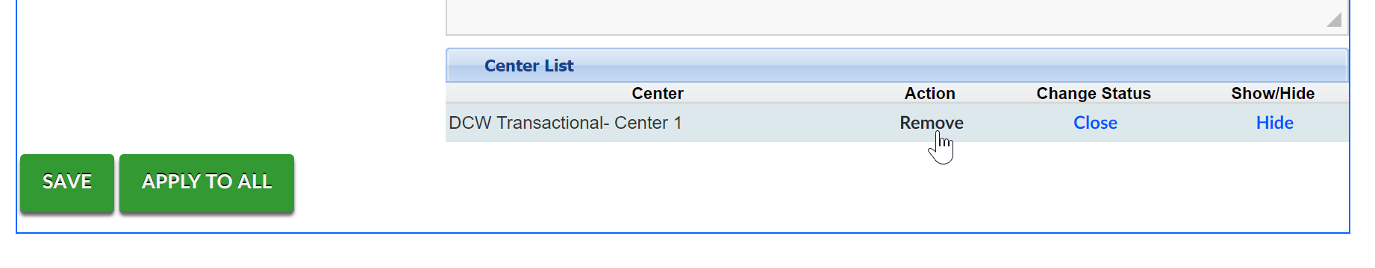Hide the DCW Transactional- Center 1 center
Screen dimensions: 1375x268
click(1274, 123)
